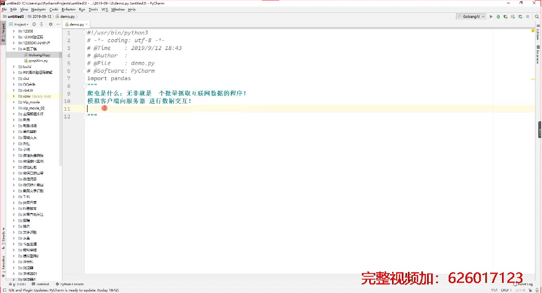Image resolution: width=542 pixels, height=293 pixels.
Task: Click line number 12 in gutter
Action: click(x=68, y=116)
